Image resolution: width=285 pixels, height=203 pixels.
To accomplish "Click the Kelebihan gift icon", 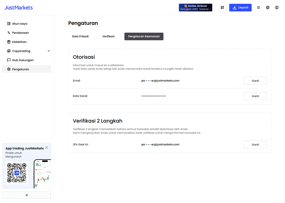I will (x=9, y=42).
